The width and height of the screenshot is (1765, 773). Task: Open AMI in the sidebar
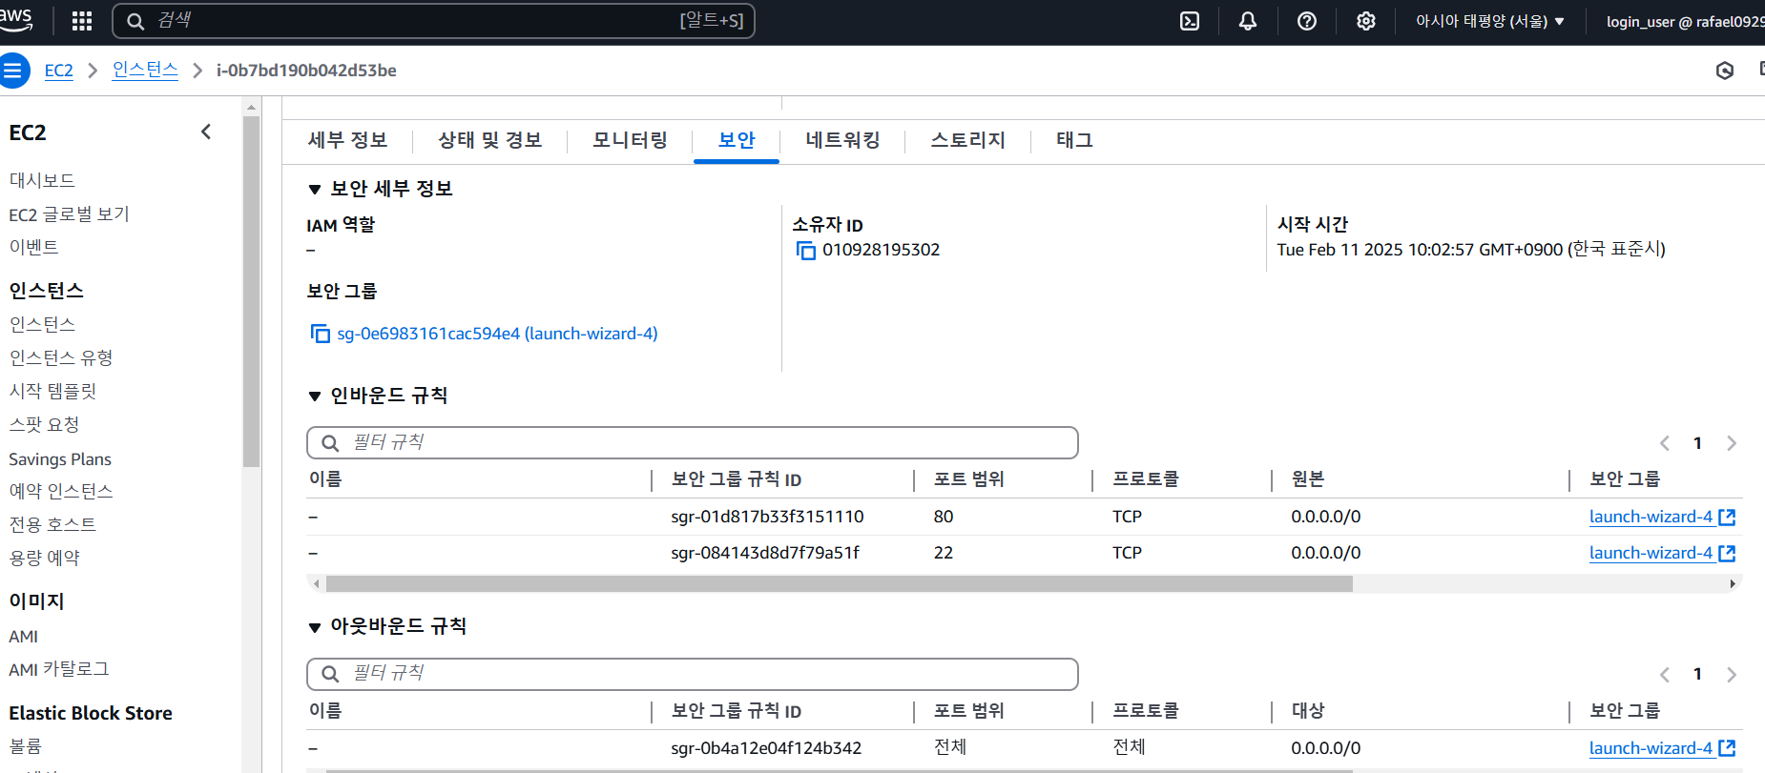click(24, 637)
